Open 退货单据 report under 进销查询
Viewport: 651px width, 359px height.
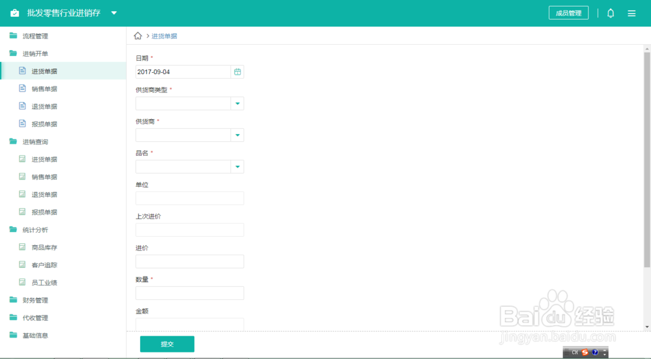click(x=63, y=194)
